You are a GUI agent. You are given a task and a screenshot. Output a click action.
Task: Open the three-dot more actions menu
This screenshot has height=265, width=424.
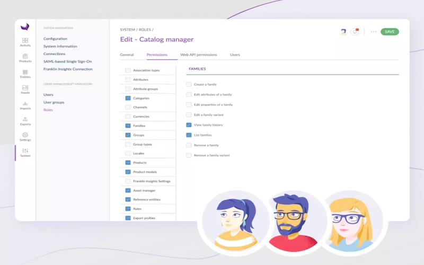click(x=374, y=32)
